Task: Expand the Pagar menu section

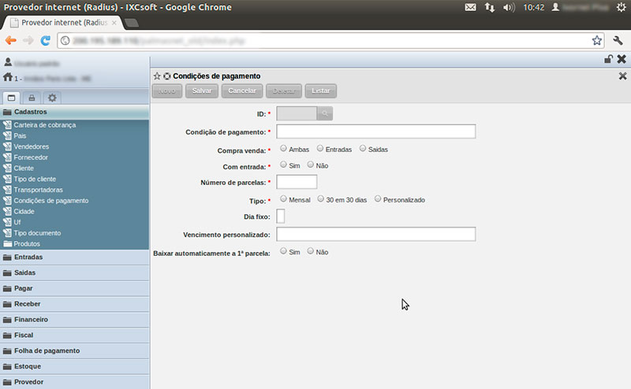Action: [x=74, y=288]
